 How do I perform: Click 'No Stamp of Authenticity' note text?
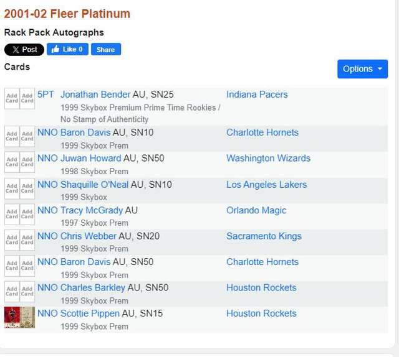[x=104, y=119]
